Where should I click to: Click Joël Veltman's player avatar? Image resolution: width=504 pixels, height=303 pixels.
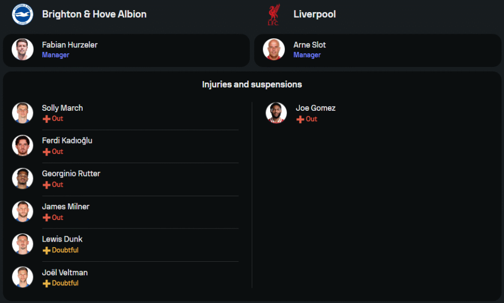pos(22,277)
